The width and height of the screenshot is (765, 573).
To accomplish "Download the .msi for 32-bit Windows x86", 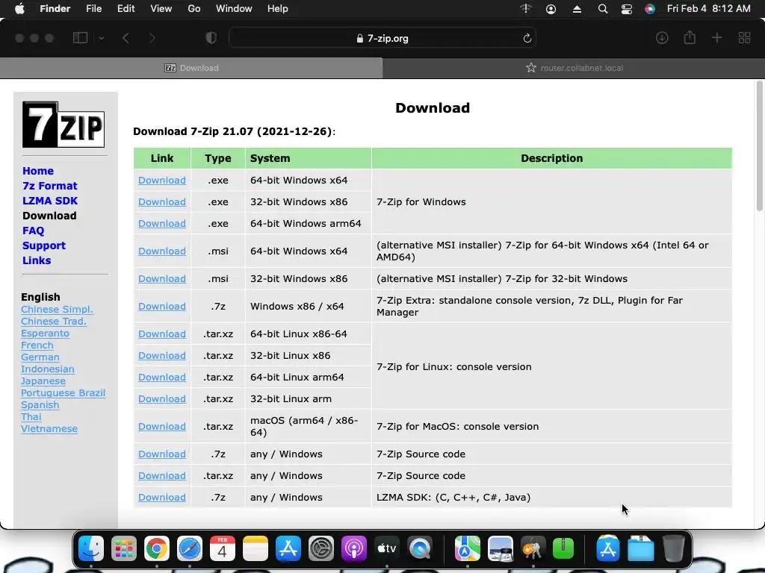I will point(162,279).
